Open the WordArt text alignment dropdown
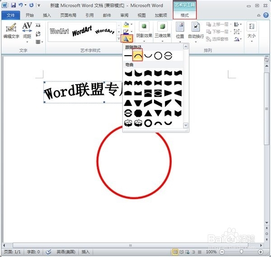The width and height of the screenshot is (271, 257). point(39,42)
